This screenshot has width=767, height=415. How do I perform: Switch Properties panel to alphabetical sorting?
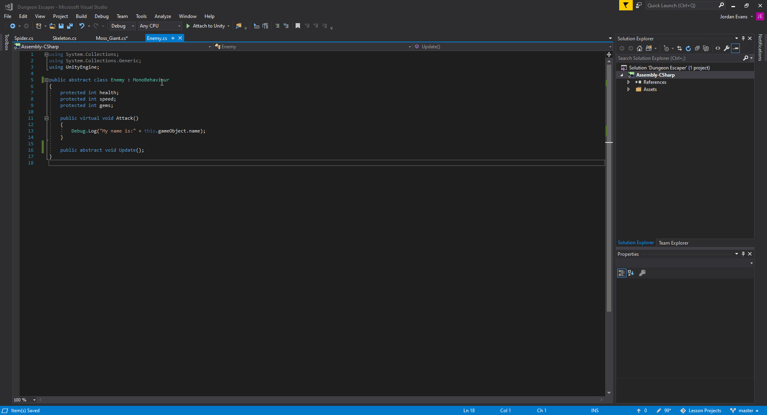(x=631, y=273)
